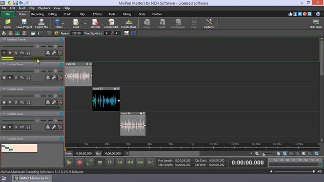Click the Fast Forward transport button
Viewport: 324px width, 182px height.
click(140, 163)
